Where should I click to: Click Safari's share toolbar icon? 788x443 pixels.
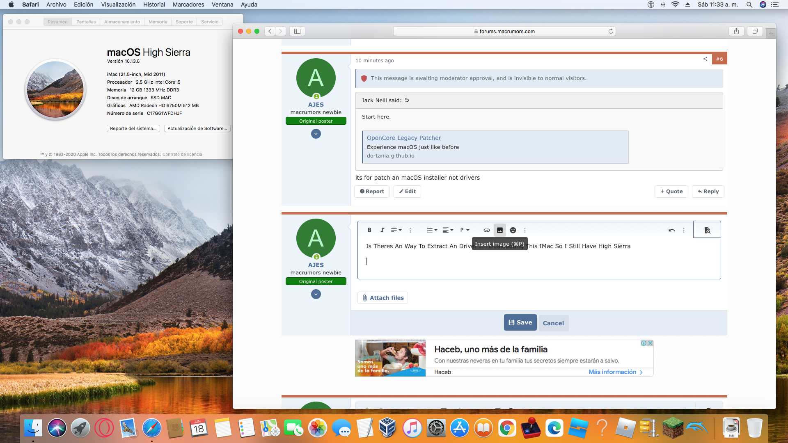736,31
